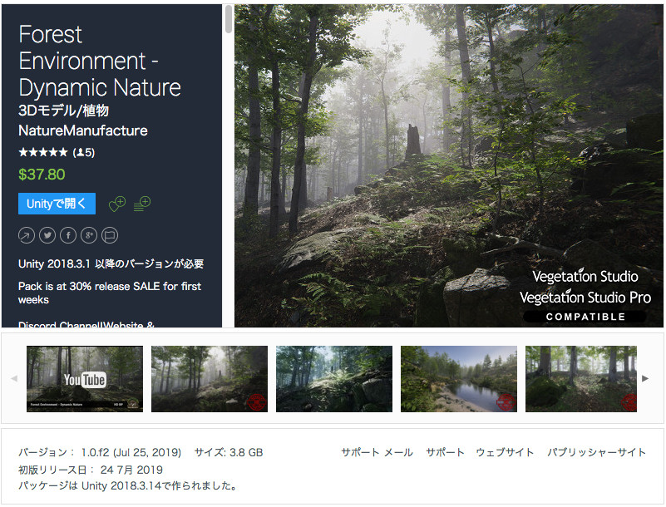Select the river scene thumbnail
This screenshot has width=666, height=507.
(x=459, y=379)
